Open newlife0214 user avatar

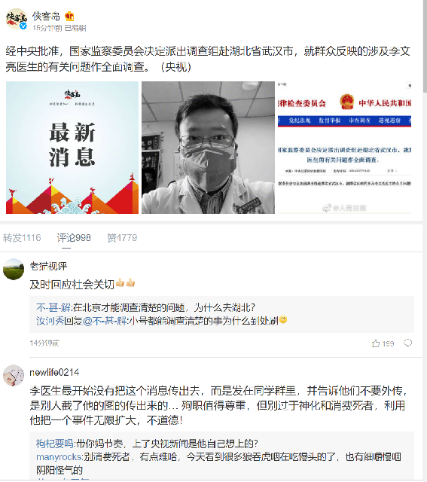[14, 375]
